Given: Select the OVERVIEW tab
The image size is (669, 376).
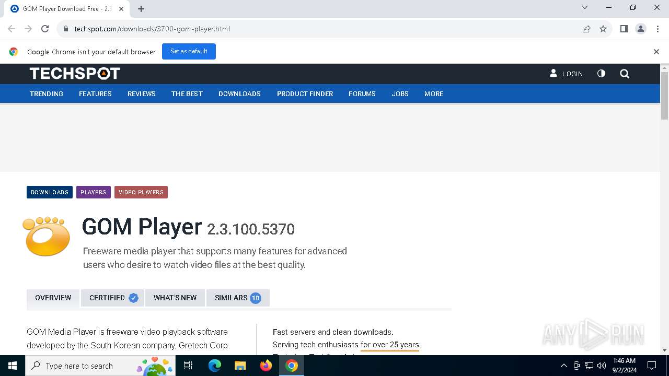Looking at the screenshot, I should [53, 298].
